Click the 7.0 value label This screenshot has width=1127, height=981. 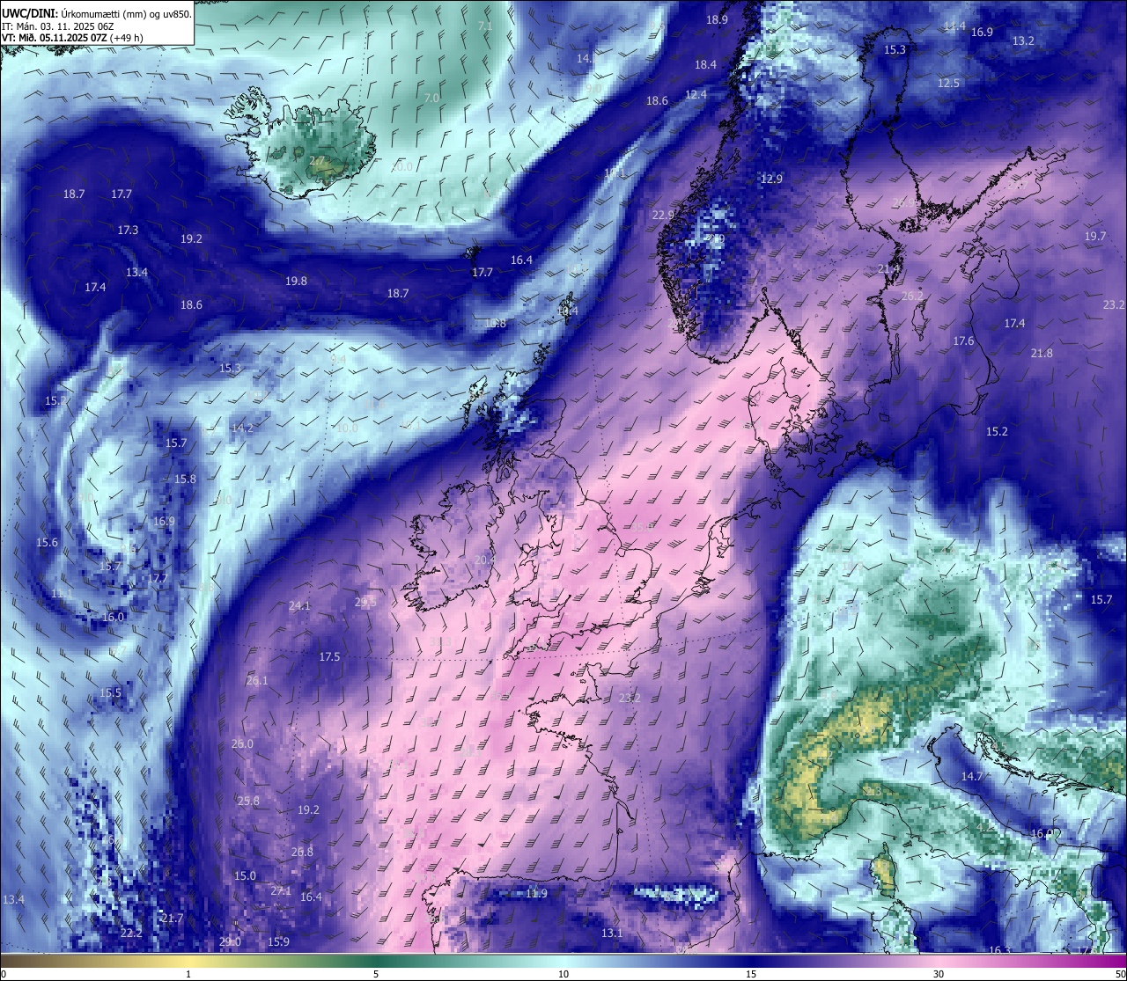(431, 99)
